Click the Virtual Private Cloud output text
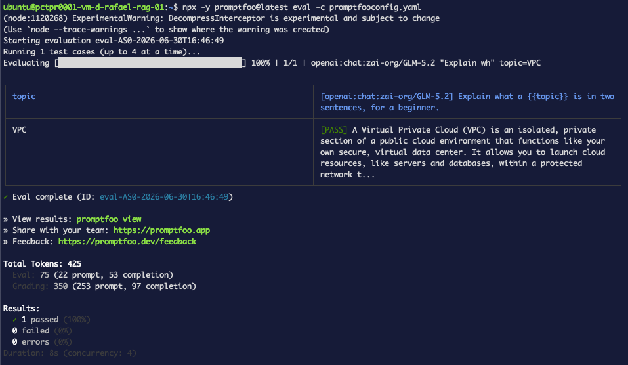This screenshot has width=628, height=365. click(x=463, y=152)
